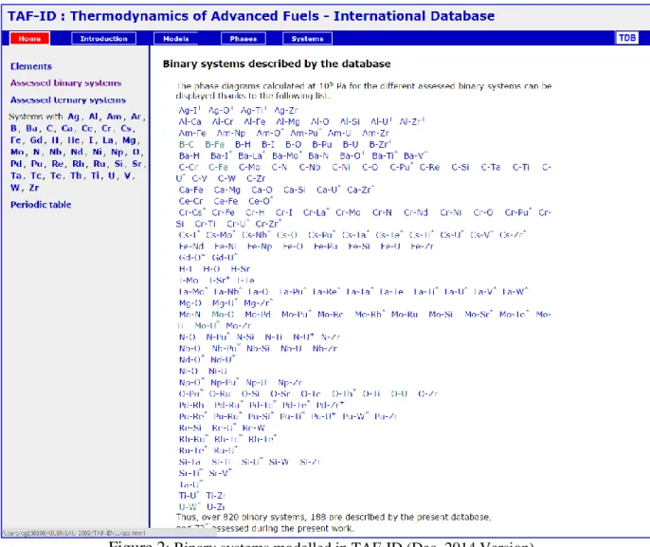
Task: Open Assessed binary systems link
Action: click(66, 82)
